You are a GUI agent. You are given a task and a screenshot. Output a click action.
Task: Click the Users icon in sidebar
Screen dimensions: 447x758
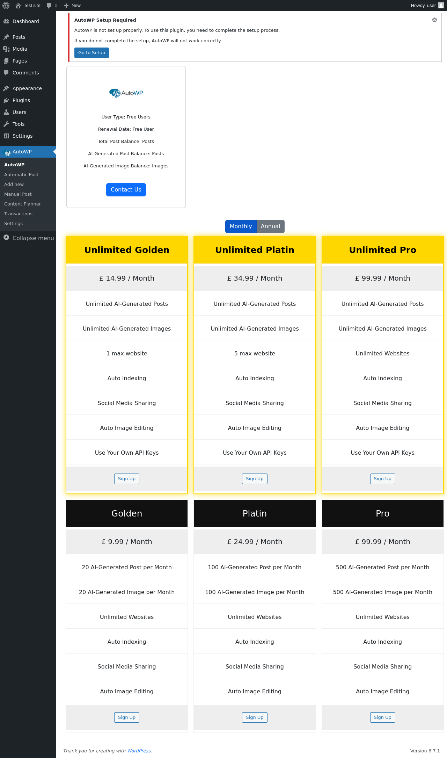tap(6, 112)
